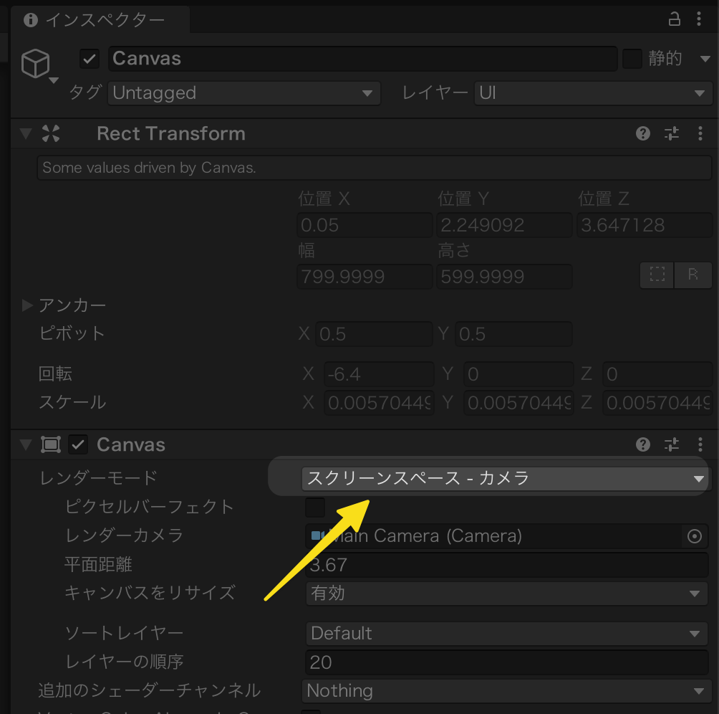Open the タグ Untagged dropdown

coord(244,93)
